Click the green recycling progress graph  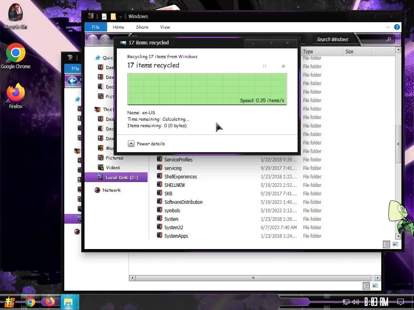[207, 89]
